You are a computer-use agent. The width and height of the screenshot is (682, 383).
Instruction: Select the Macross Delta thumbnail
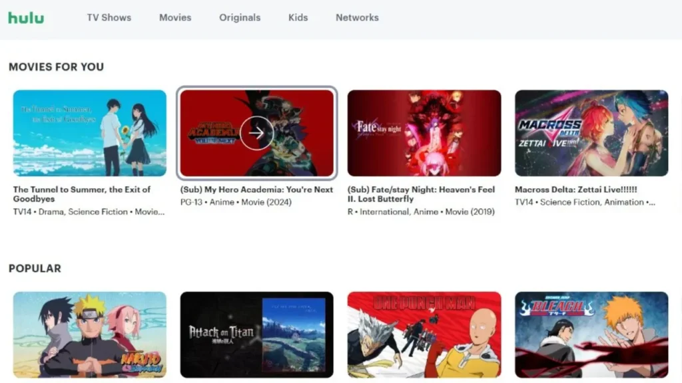click(591, 132)
